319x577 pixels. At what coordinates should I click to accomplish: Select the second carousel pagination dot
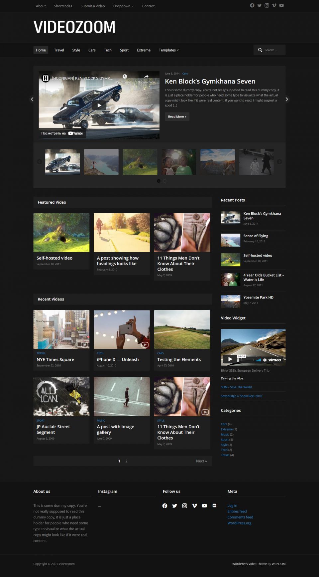tap(165, 181)
